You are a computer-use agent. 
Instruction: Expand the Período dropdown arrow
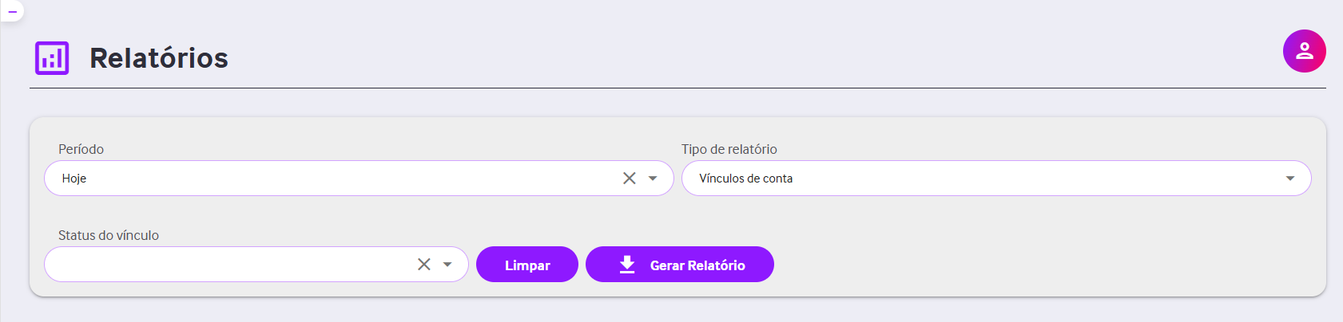[x=653, y=179]
